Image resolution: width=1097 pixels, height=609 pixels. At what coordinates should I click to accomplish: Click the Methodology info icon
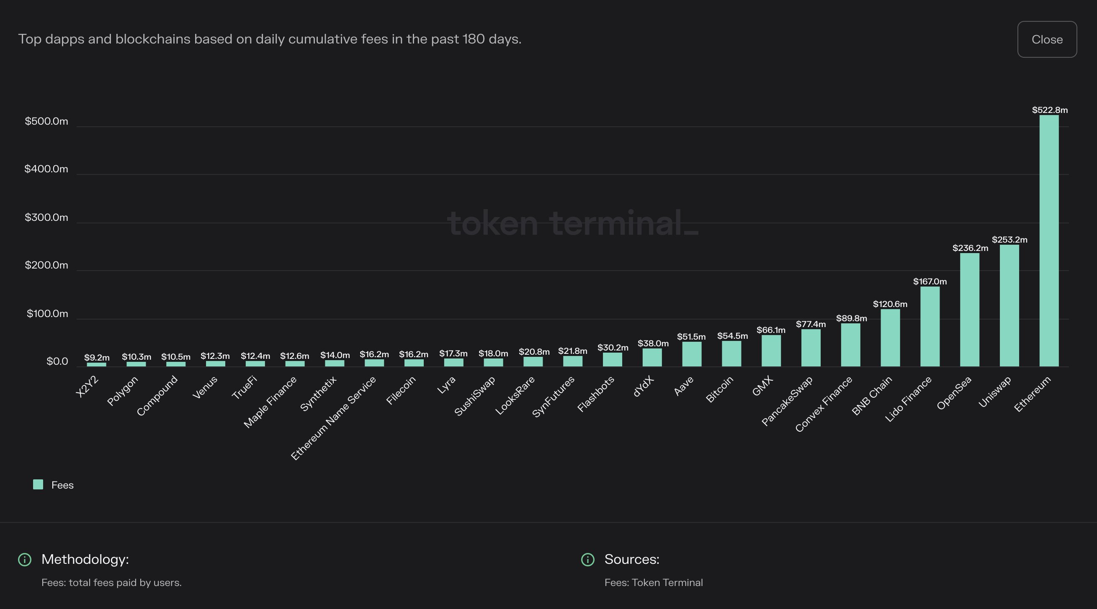(25, 560)
